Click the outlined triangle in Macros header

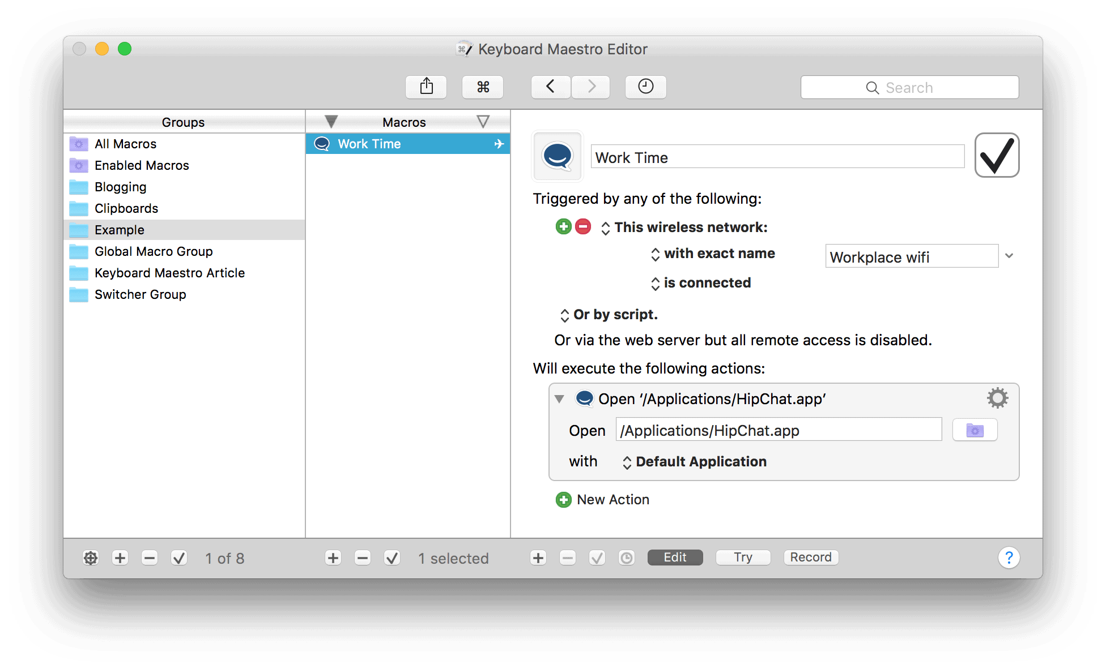coord(483,121)
